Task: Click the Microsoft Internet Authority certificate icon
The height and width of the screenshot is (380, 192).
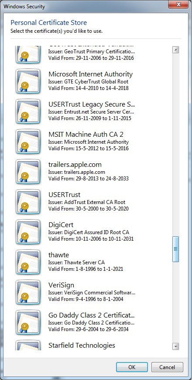Action: coord(28,81)
